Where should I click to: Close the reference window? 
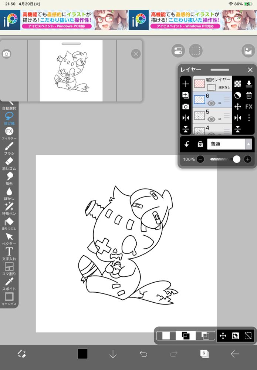click(136, 54)
